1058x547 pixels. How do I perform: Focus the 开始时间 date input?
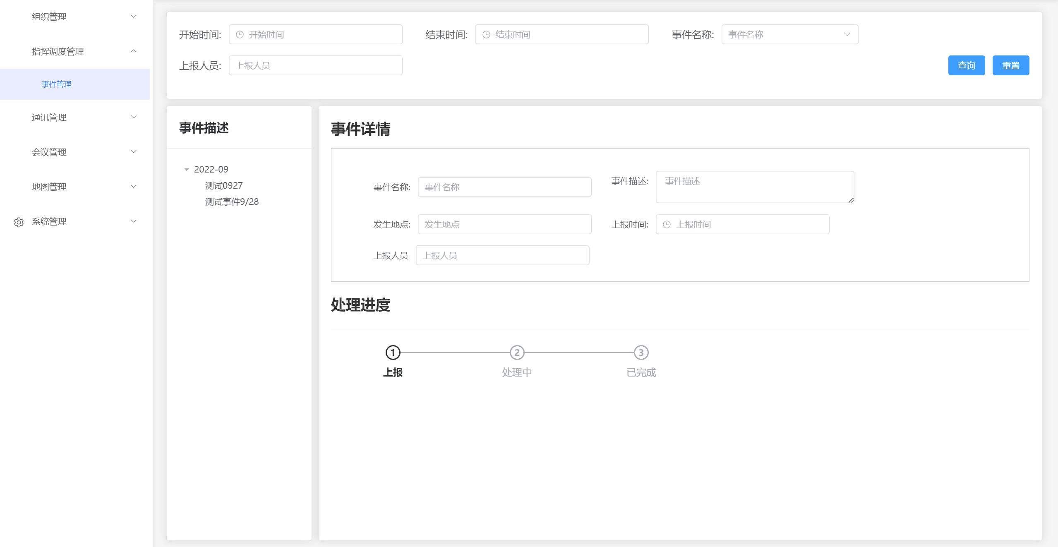[x=315, y=34]
